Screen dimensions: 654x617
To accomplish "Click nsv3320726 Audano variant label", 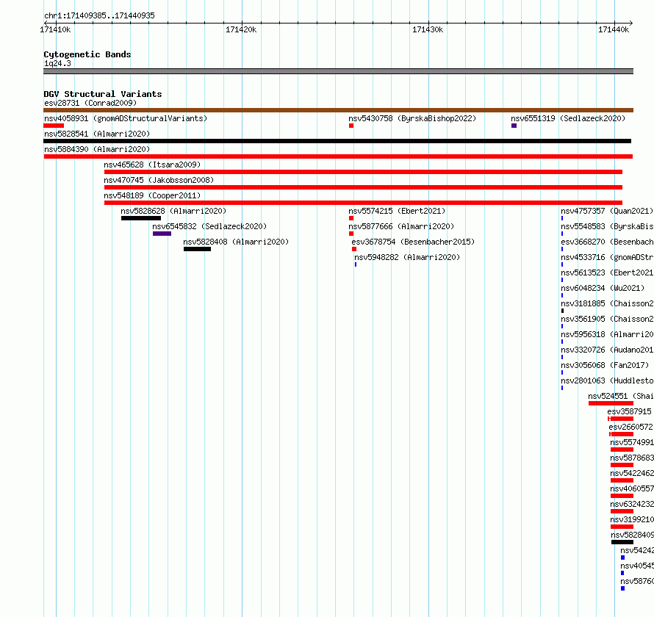I will (x=607, y=350).
